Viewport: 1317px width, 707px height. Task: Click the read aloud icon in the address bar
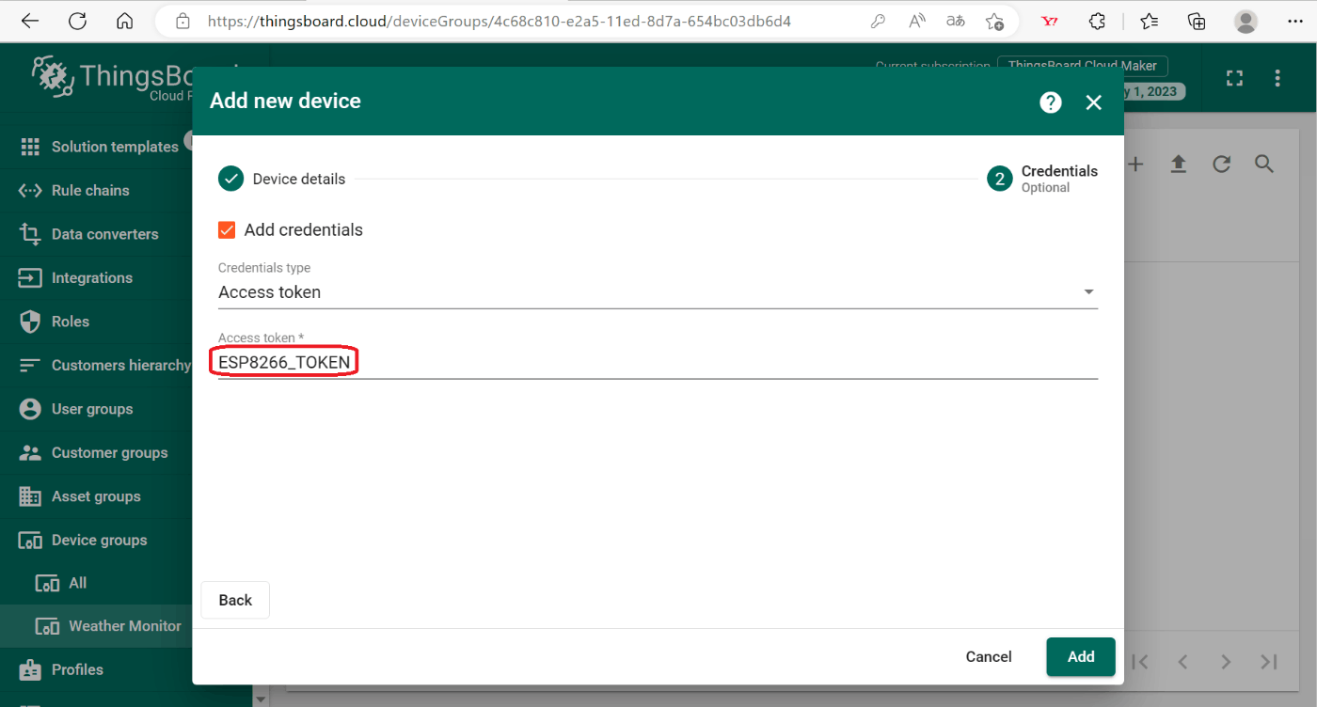point(917,21)
